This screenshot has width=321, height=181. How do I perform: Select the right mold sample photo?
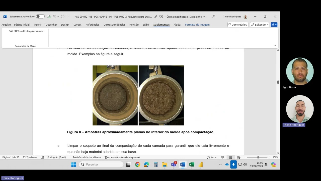161,95
